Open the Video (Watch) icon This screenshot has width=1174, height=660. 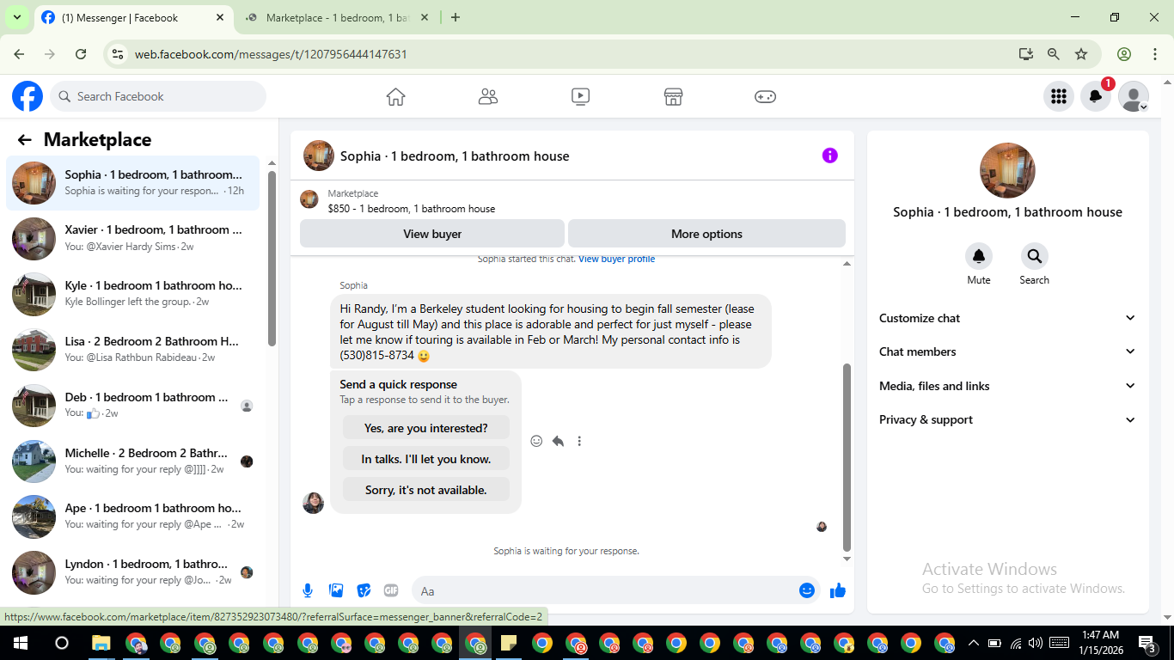[x=580, y=97]
